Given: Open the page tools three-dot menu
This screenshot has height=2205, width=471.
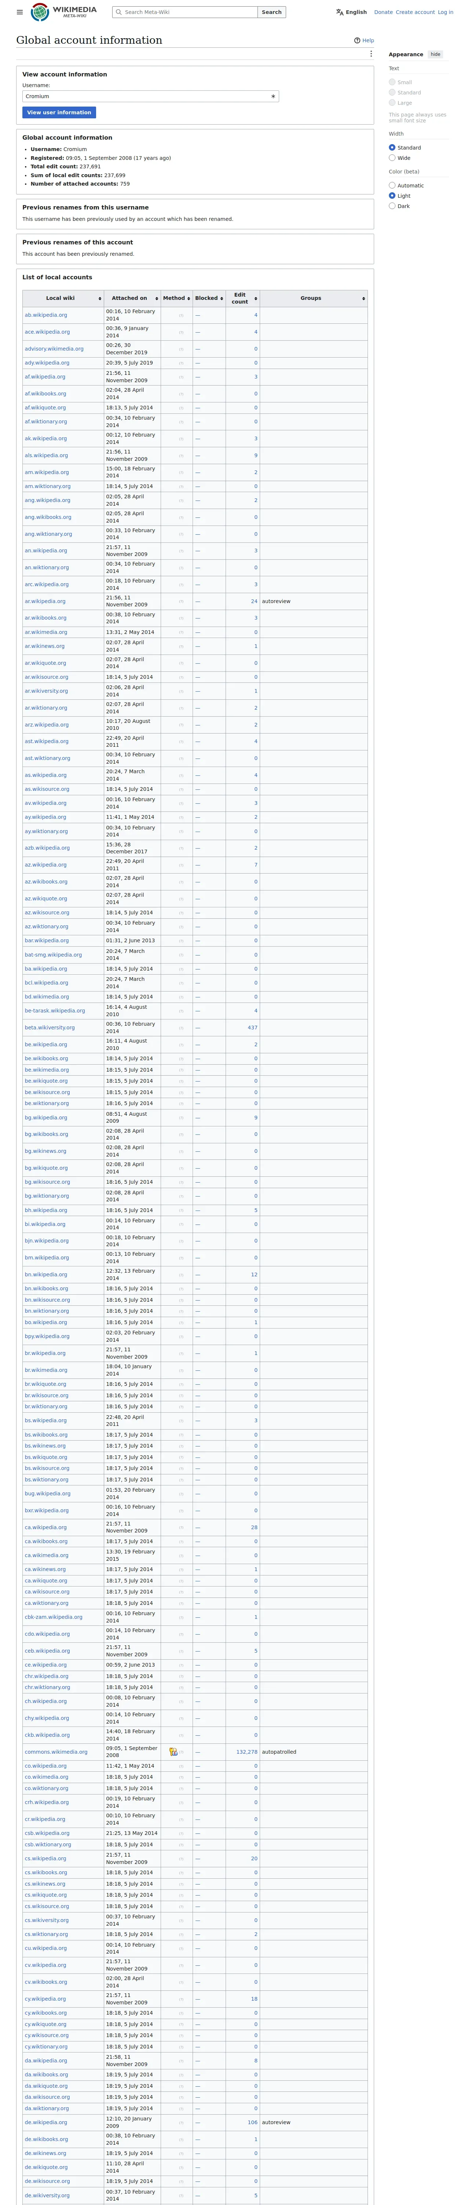Looking at the screenshot, I should click(x=371, y=54).
